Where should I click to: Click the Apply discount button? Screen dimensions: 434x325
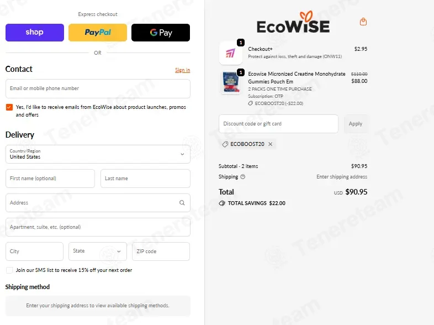[356, 124]
